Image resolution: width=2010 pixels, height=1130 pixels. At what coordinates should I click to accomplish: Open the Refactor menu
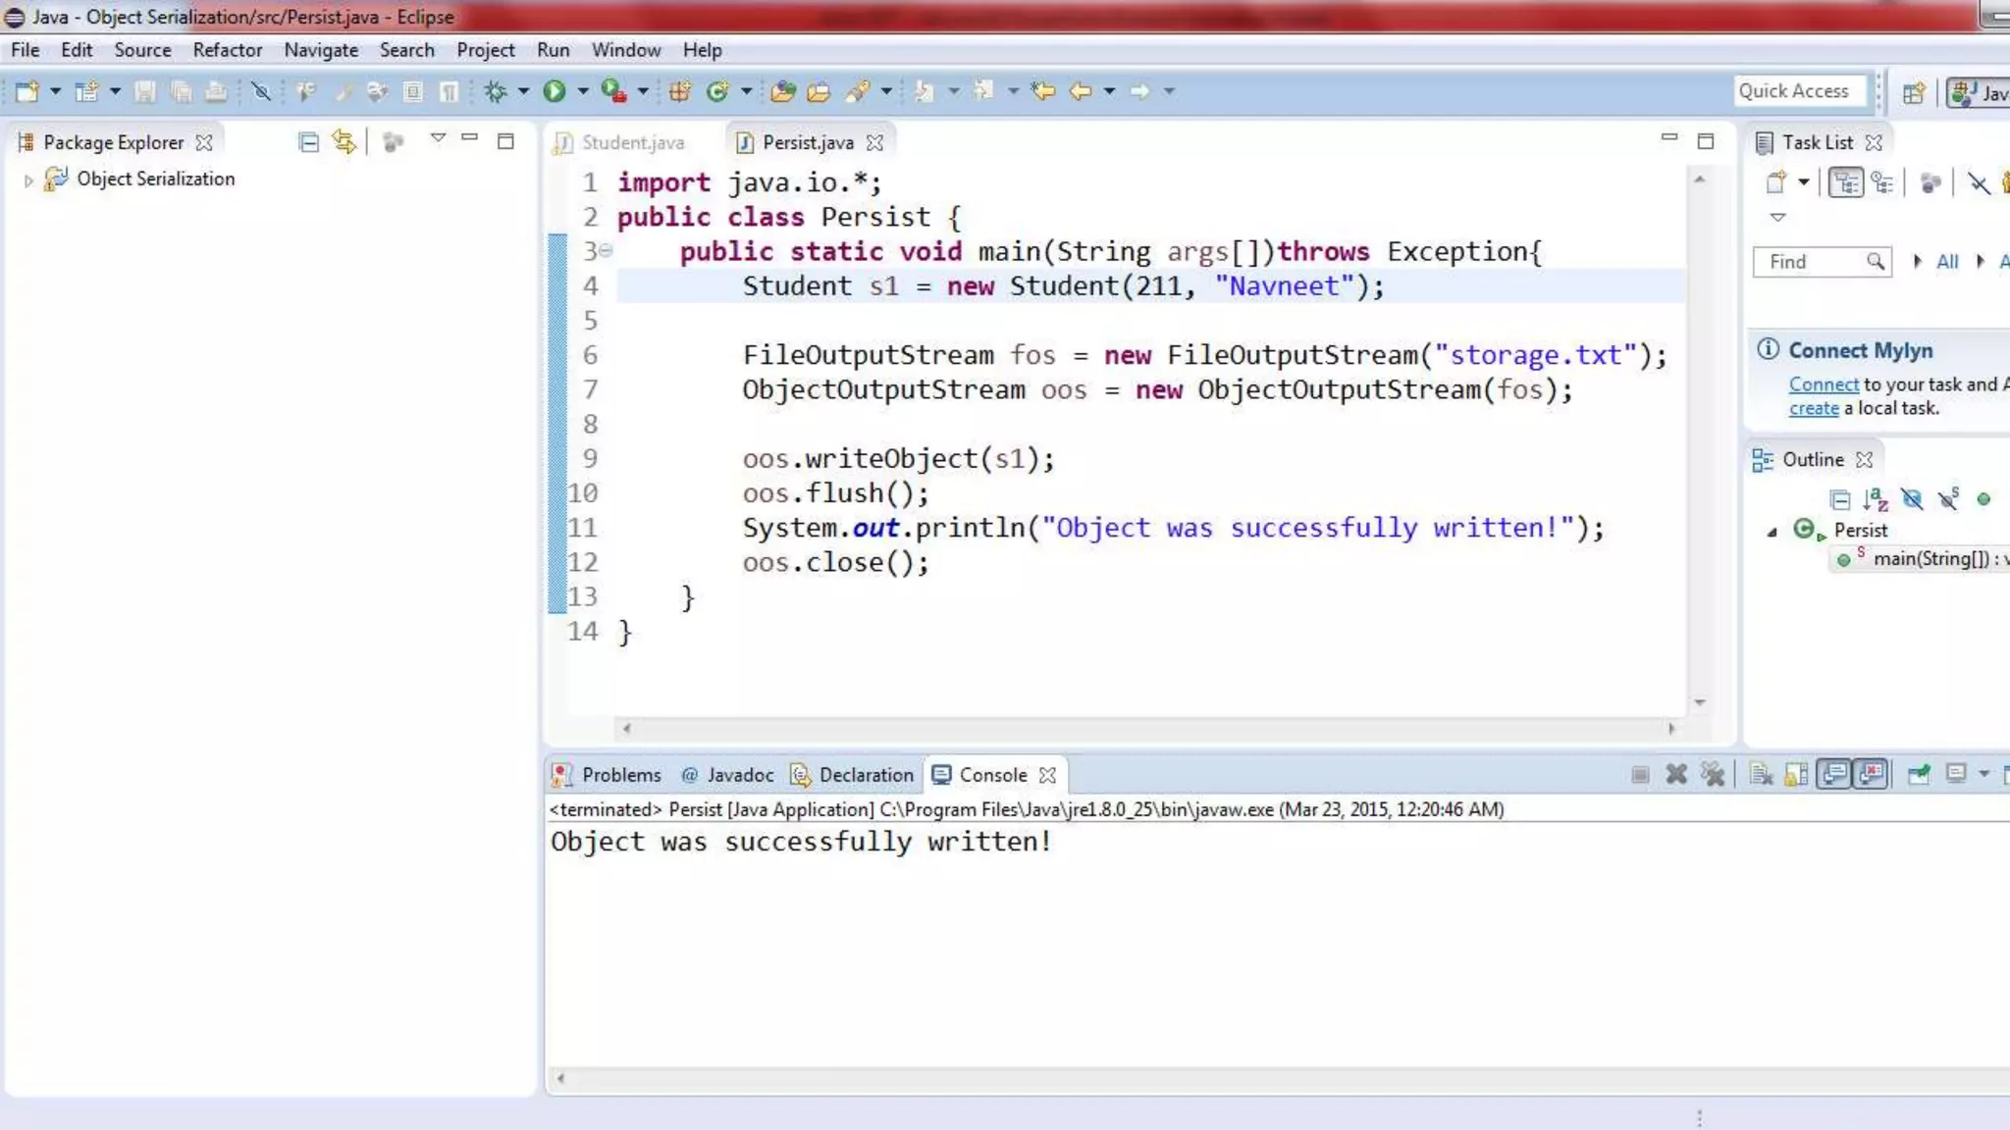(x=227, y=50)
